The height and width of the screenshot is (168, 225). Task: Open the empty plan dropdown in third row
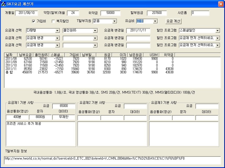coord(95,45)
